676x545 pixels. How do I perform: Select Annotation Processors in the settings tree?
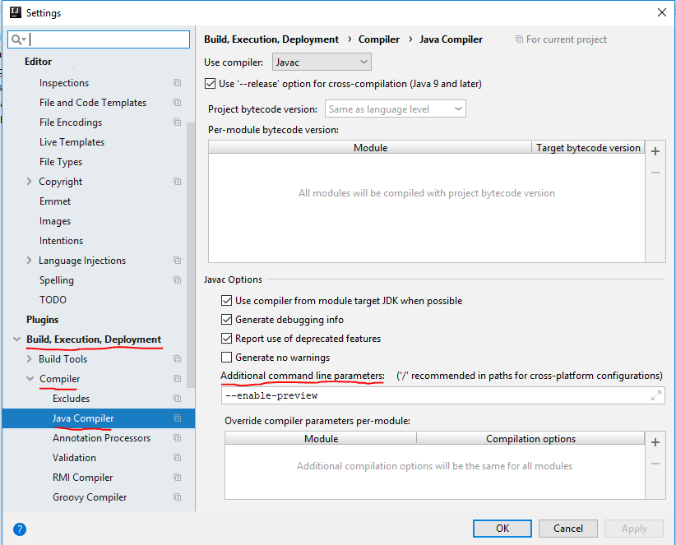101,438
